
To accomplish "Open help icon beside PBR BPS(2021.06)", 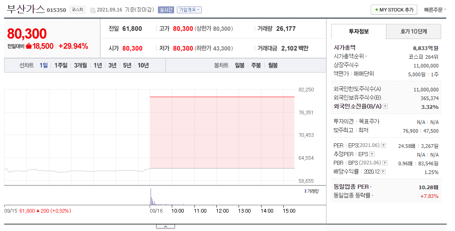I will 385,163.
